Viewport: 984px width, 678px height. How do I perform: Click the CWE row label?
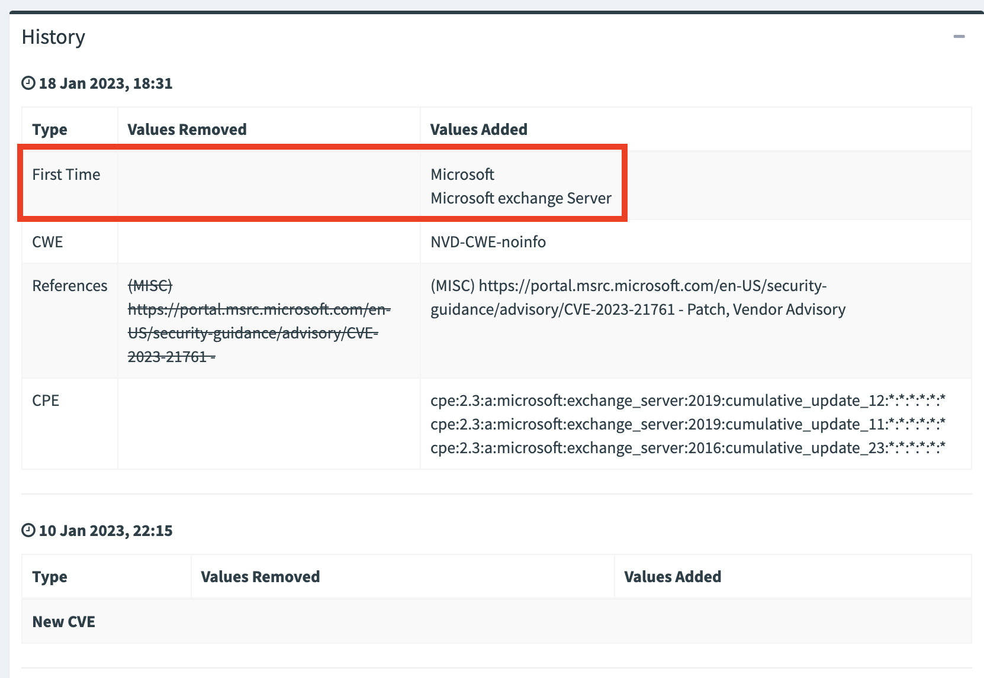tap(46, 241)
